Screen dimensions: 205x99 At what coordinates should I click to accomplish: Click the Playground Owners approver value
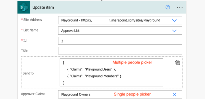tap(76, 94)
